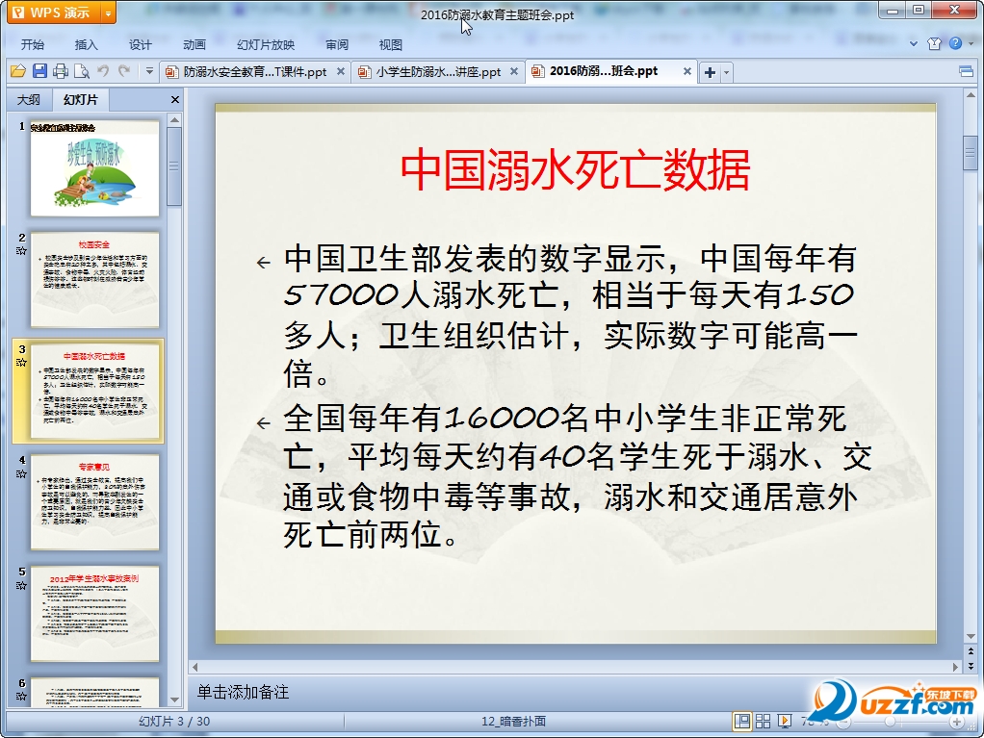
Task: Click the animation star icon beside slide 4
Action: click(21, 474)
